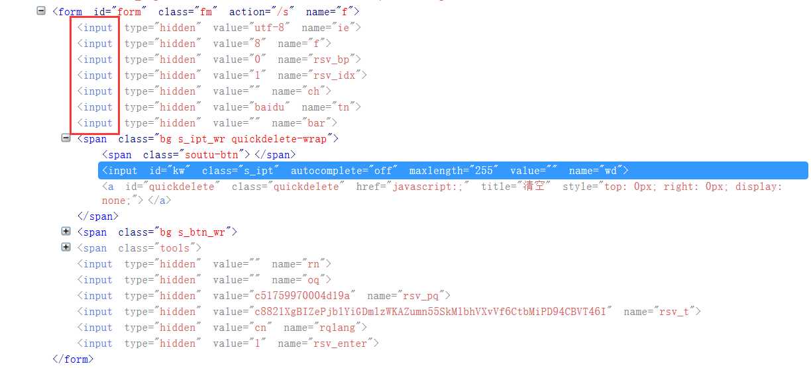Screen dimensions: 811x368
Task: Select the hidden input named rsv_pq
Action: point(264,295)
